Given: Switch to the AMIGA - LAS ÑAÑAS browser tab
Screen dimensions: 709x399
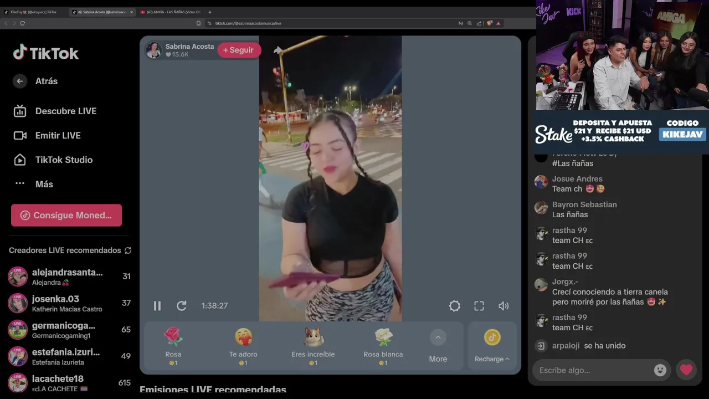Looking at the screenshot, I should click(x=172, y=12).
